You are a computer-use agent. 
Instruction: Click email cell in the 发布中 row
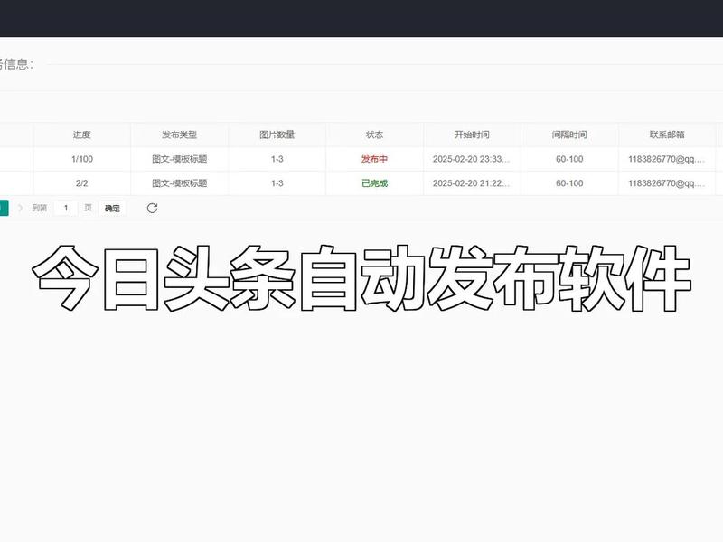[667, 159]
